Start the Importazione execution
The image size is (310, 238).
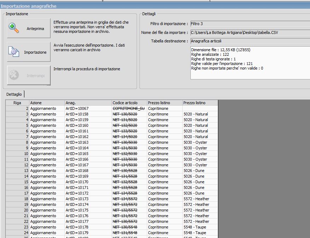(29, 52)
